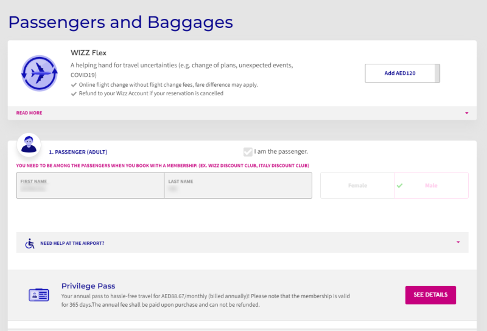Click the Privilege Pass card icon
The image size is (487, 331).
click(x=38, y=295)
